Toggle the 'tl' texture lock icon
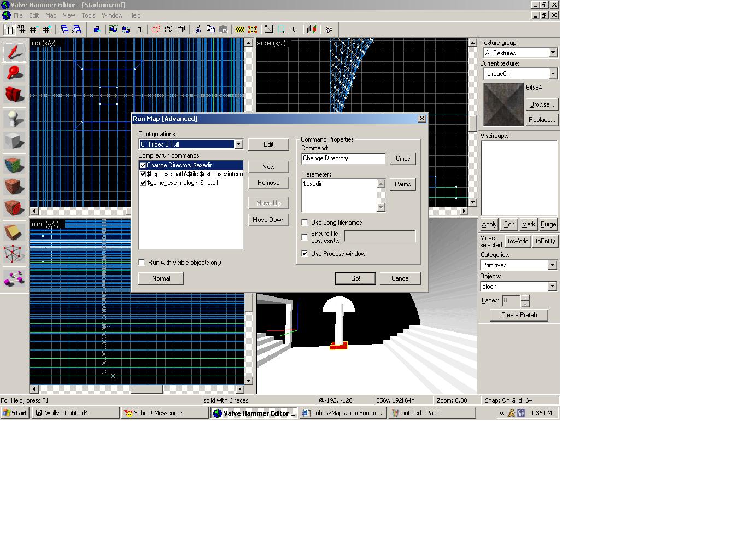738x554 pixels. point(295,30)
